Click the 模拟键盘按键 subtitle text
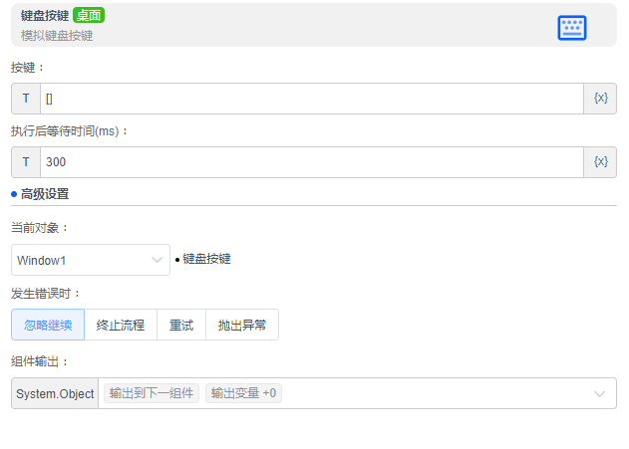This screenshot has height=449, width=629. pyautogui.click(x=57, y=36)
